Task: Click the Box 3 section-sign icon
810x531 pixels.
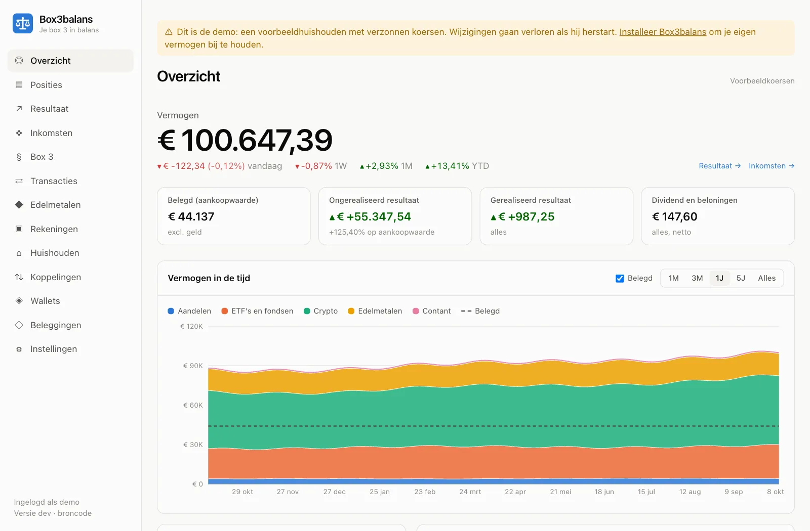Action: (19, 157)
